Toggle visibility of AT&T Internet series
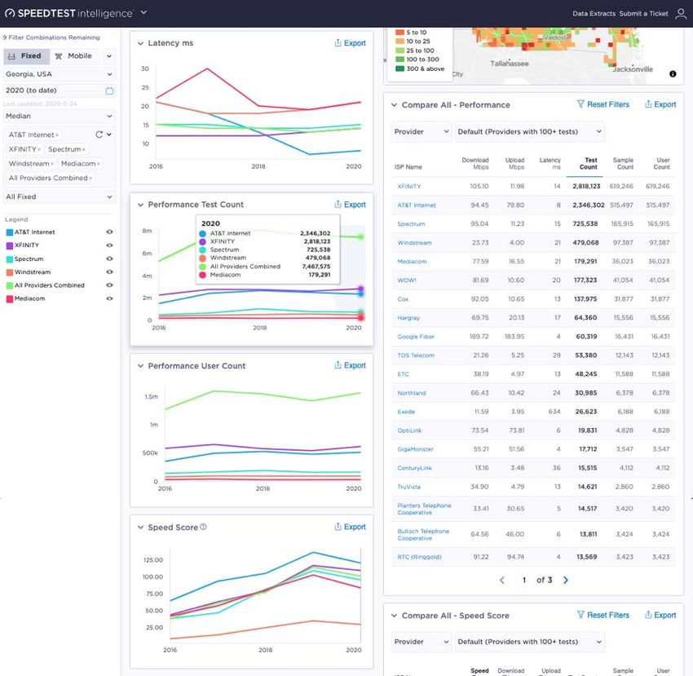 (109, 232)
